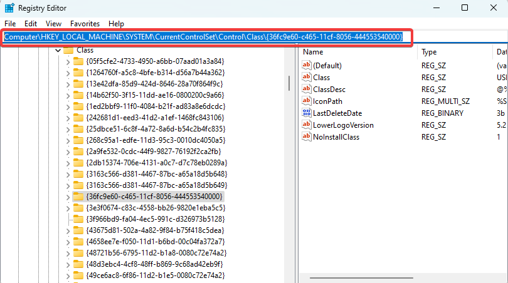508x283 pixels.
Task: Select highlighted key {36fc9e60-c465-11cf-8056-444553540000} label
Action: point(154,197)
